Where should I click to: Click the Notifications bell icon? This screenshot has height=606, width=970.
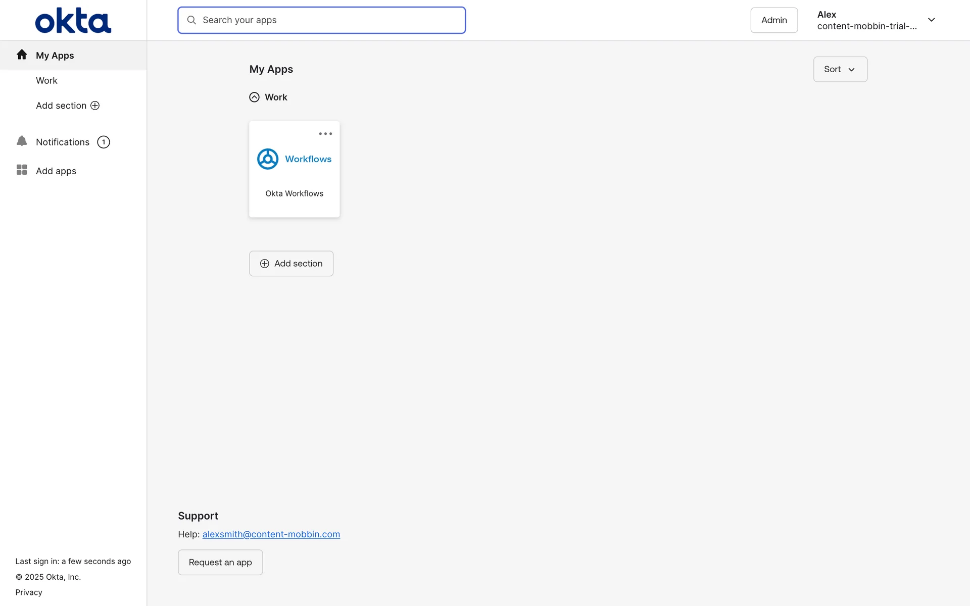(x=22, y=141)
